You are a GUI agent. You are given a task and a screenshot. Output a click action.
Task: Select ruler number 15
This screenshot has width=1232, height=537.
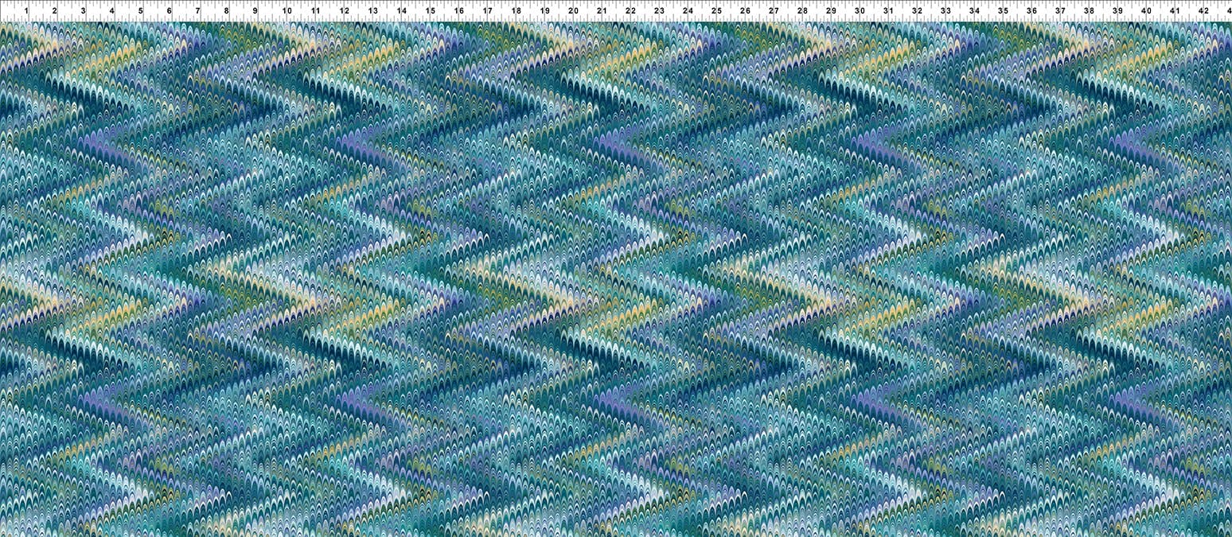tap(430, 11)
